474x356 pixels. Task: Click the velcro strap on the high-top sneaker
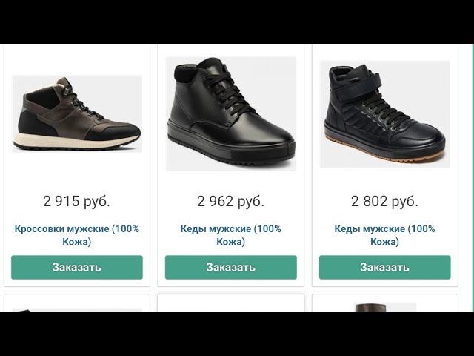click(359, 88)
